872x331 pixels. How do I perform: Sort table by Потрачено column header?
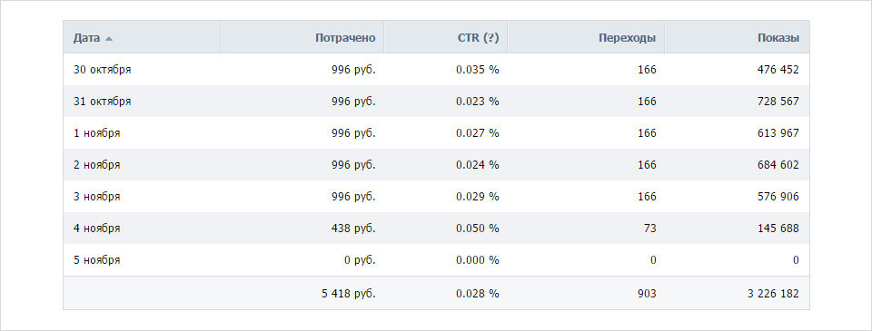tap(345, 38)
